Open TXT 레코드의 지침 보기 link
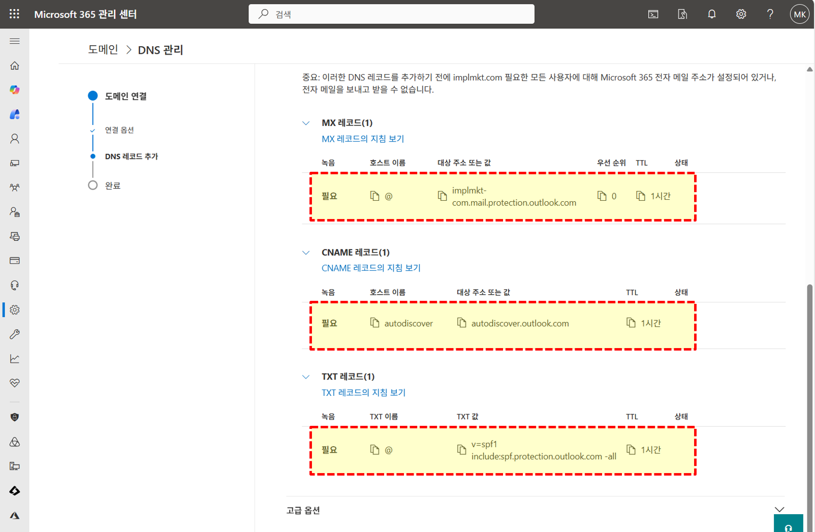 point(363,392)
